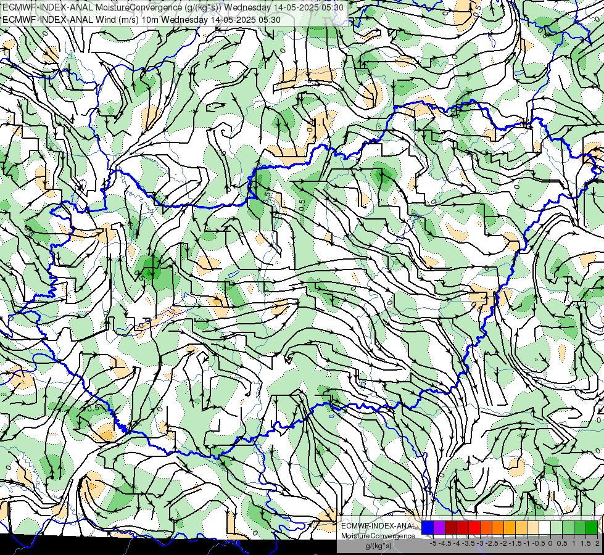This screenshot has width=604, height=555.
Task: Pick the legend swatch between -4 and -3.5
Action: tap(463, 527)
